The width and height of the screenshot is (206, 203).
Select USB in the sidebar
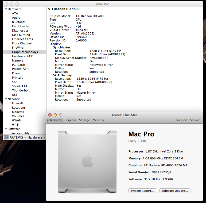[x=15, y=95]
